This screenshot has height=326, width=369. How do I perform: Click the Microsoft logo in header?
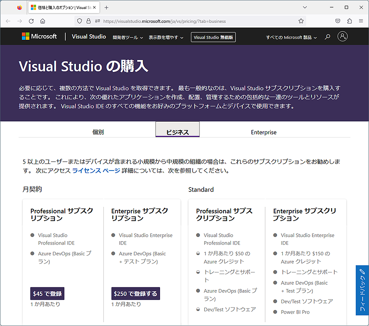[39, 37]
